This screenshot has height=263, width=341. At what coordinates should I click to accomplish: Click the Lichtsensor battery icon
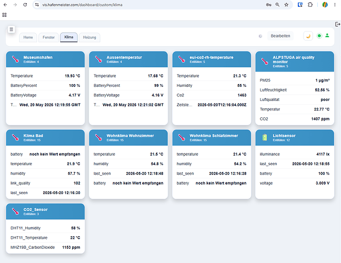coord(265,137)
